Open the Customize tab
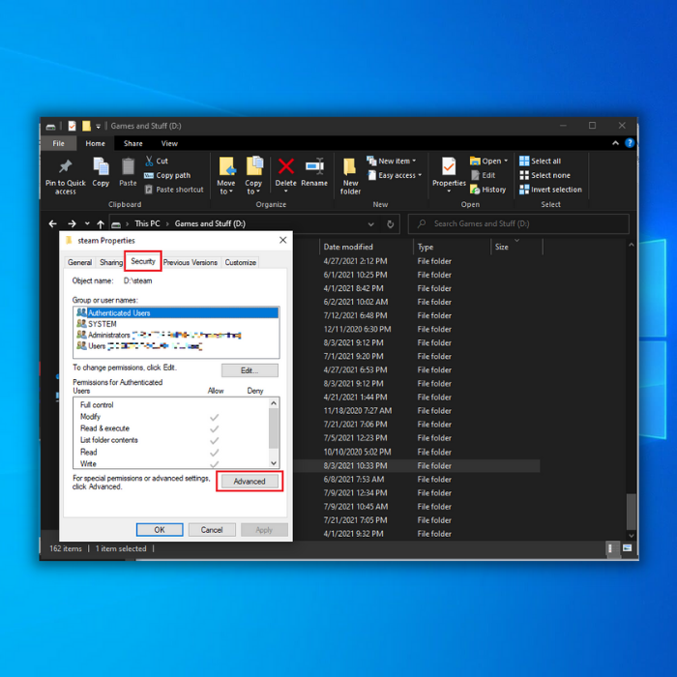677x677 pixels. pyautogui.click(x=241, y=262)
